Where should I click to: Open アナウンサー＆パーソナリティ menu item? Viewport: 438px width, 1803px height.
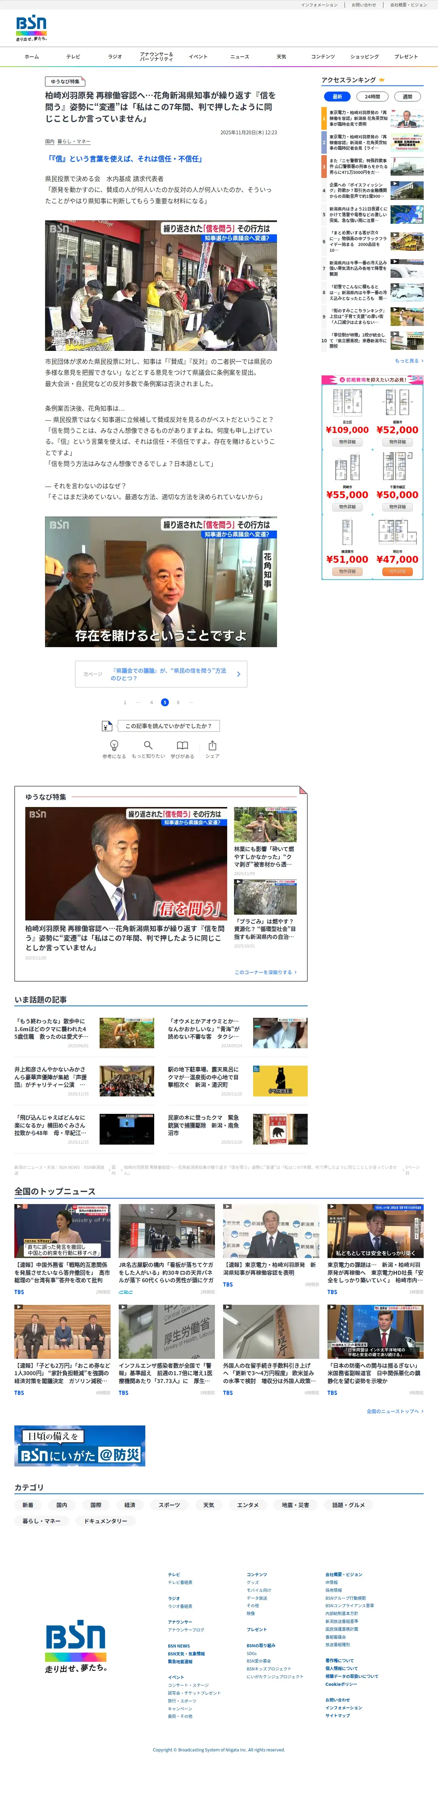pos(157,57)
